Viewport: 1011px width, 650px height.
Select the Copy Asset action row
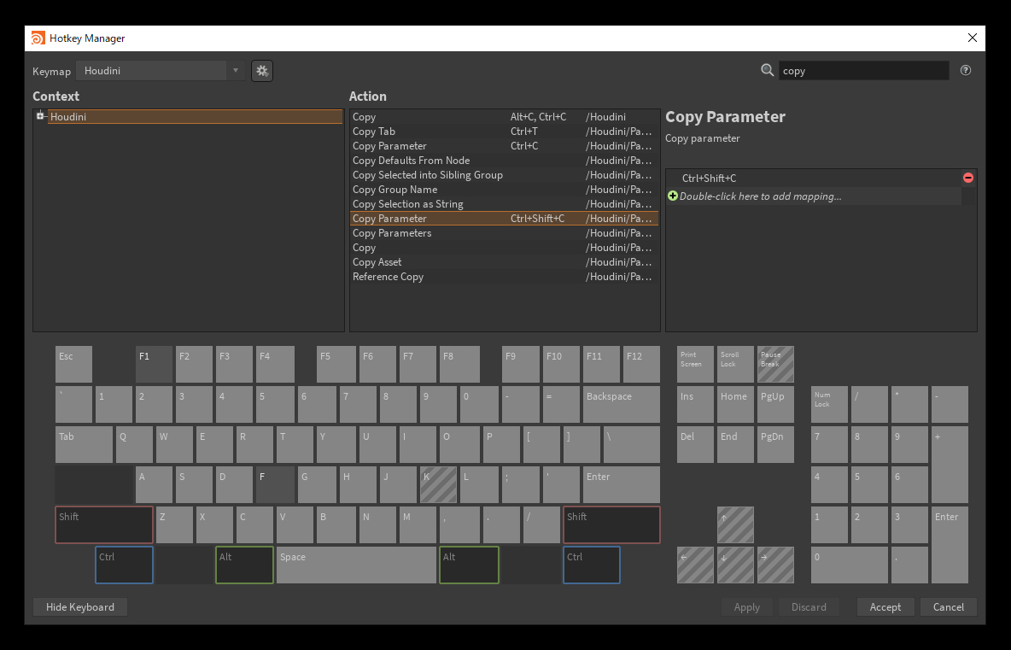[x=504, y=262]
